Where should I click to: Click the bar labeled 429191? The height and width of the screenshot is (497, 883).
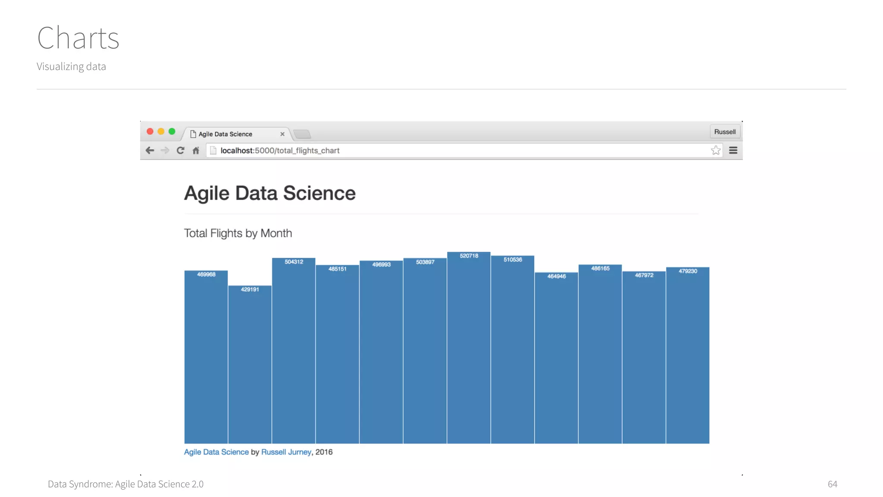250,365
